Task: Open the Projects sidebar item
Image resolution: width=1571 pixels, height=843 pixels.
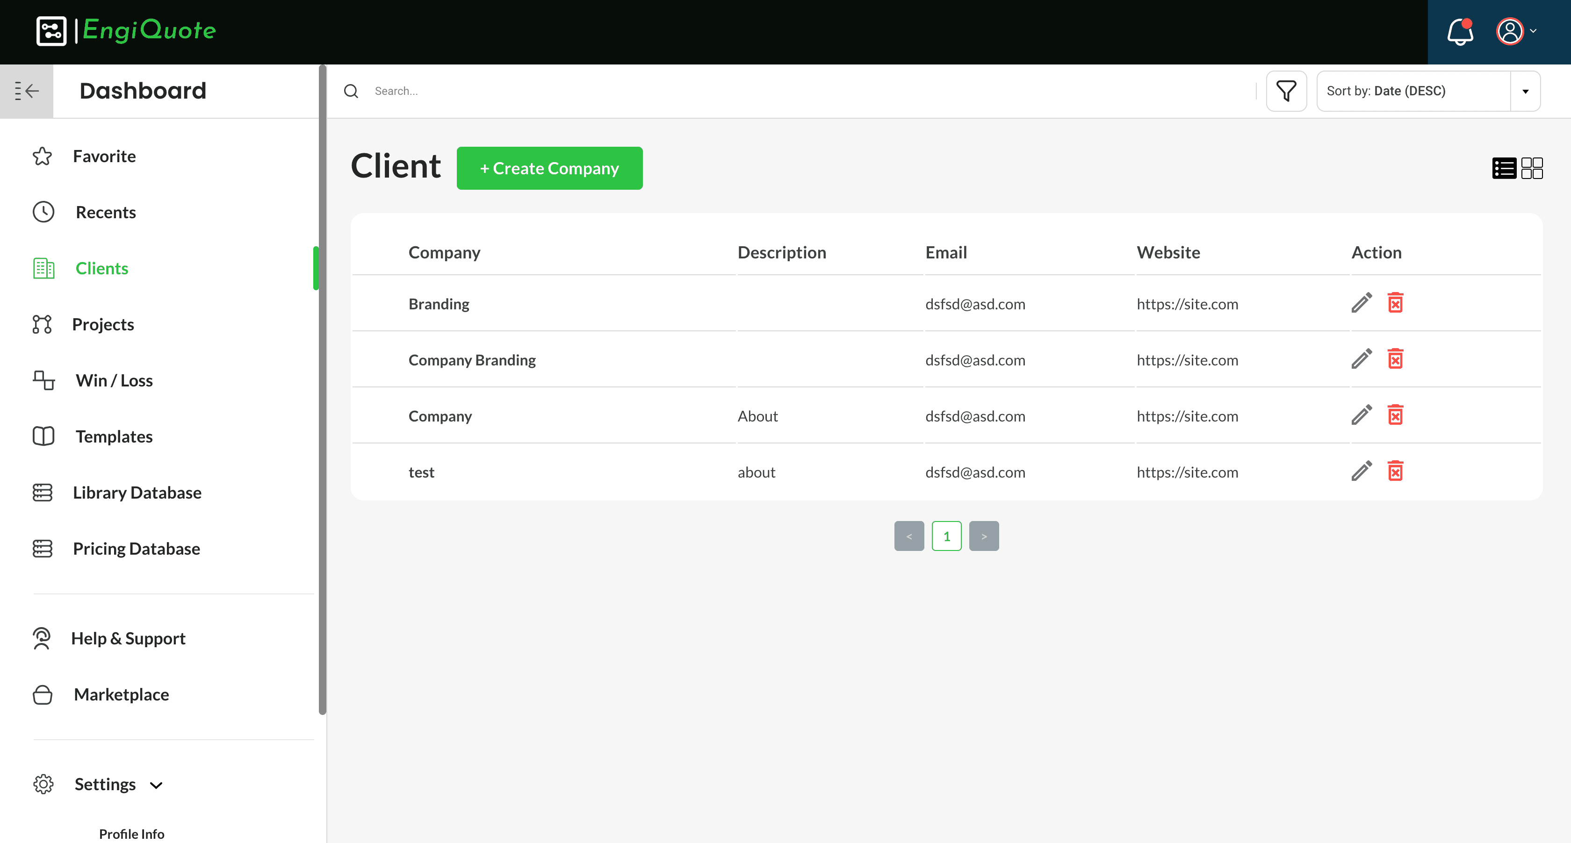Action: (102, 324)
